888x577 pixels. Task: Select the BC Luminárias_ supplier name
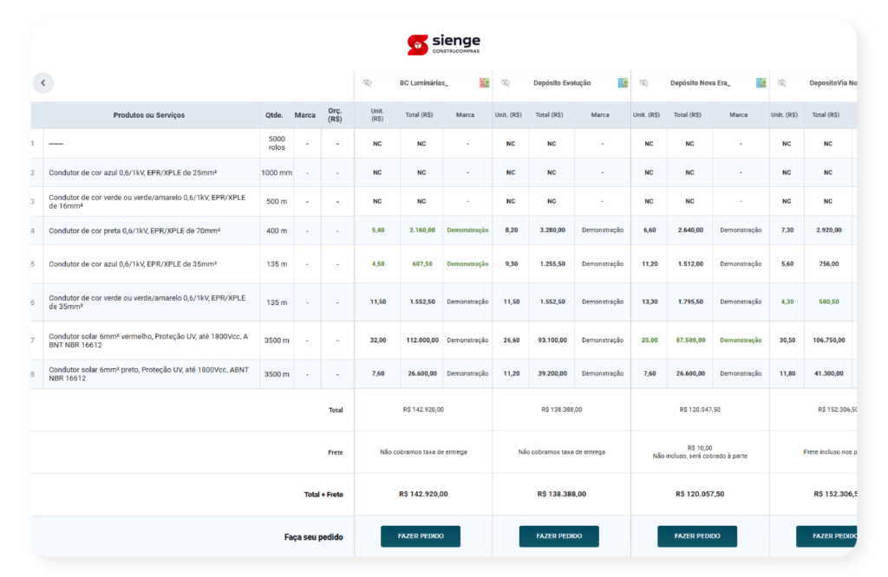(x=423, y=83)
